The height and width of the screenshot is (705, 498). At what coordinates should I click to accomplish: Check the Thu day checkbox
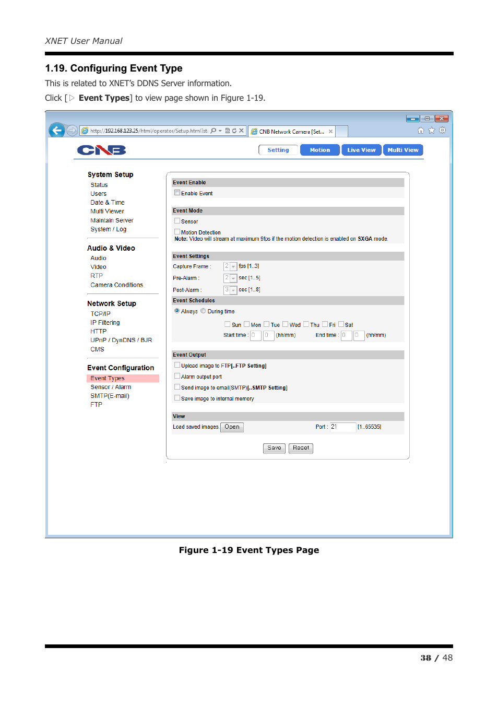point(306,324)
